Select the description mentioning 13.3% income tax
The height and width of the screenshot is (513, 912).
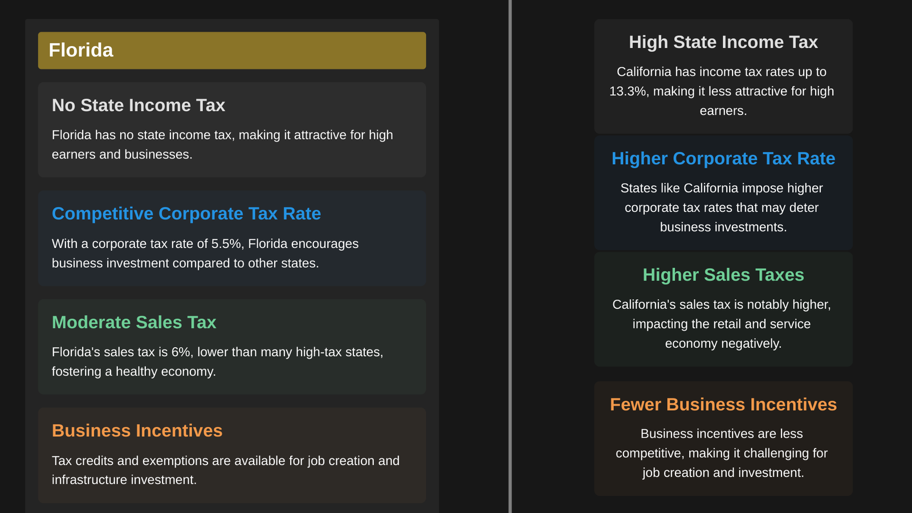click(722, 91)
